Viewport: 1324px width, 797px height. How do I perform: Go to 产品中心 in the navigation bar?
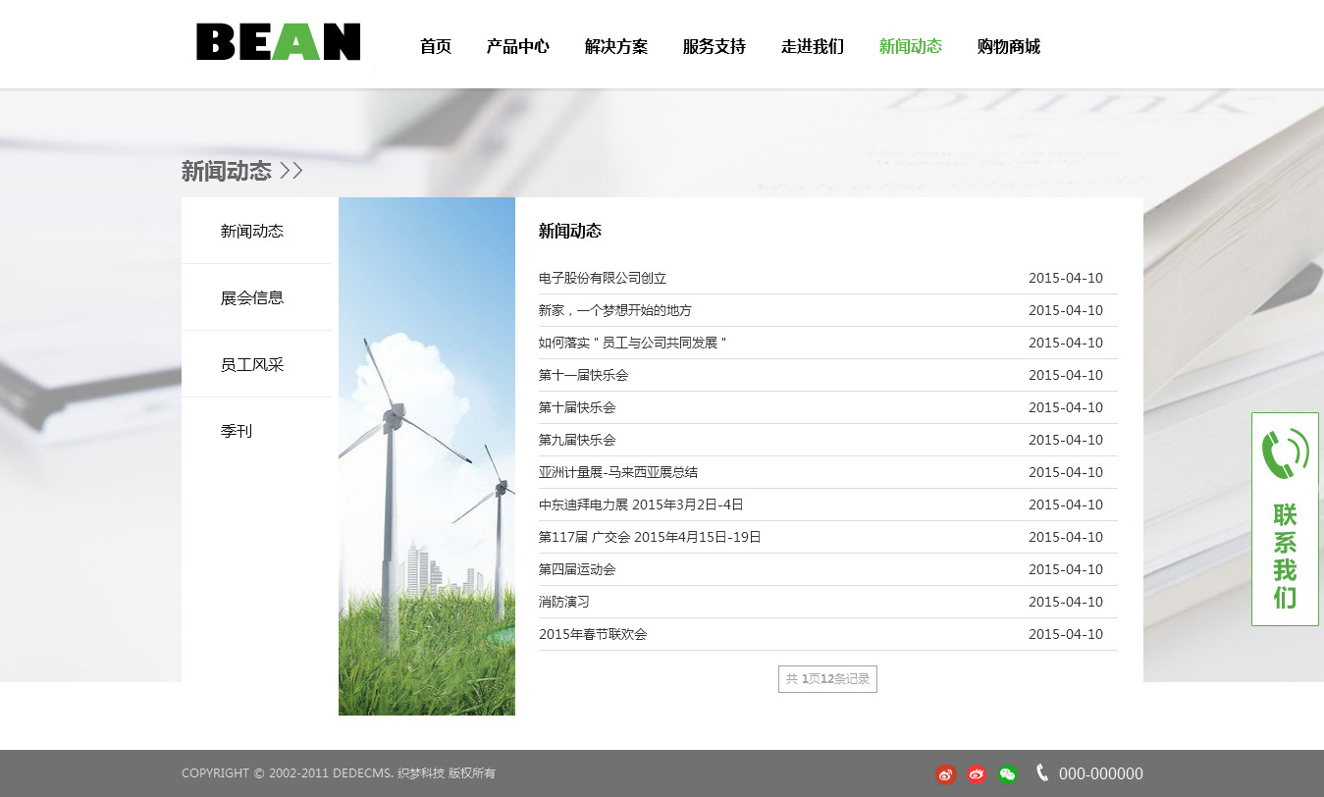517,46
